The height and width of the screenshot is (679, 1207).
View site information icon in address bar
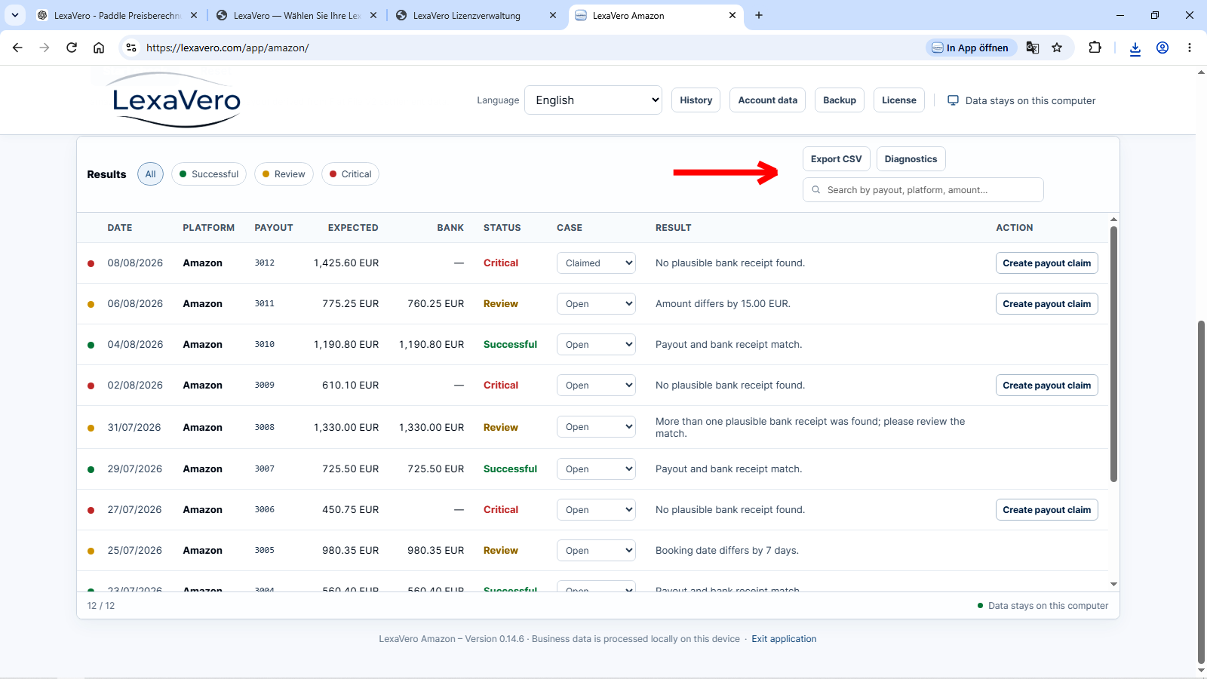131,48
